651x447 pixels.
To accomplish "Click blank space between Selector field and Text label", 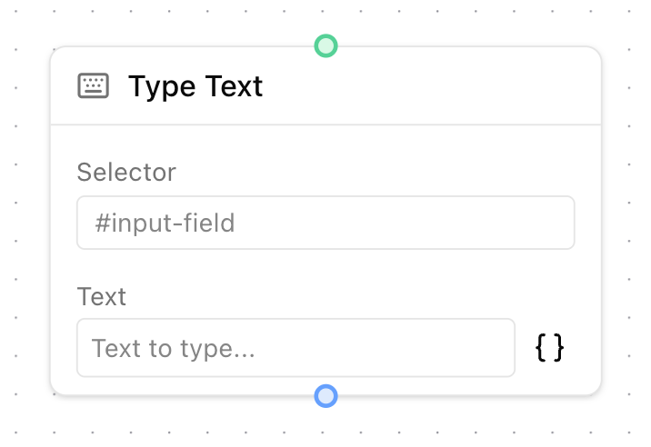I will point(325,266).
